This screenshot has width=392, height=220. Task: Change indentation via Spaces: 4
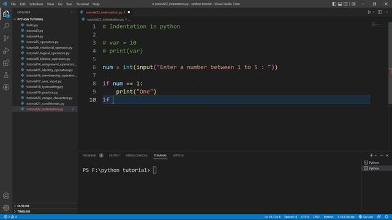point(290,217)
